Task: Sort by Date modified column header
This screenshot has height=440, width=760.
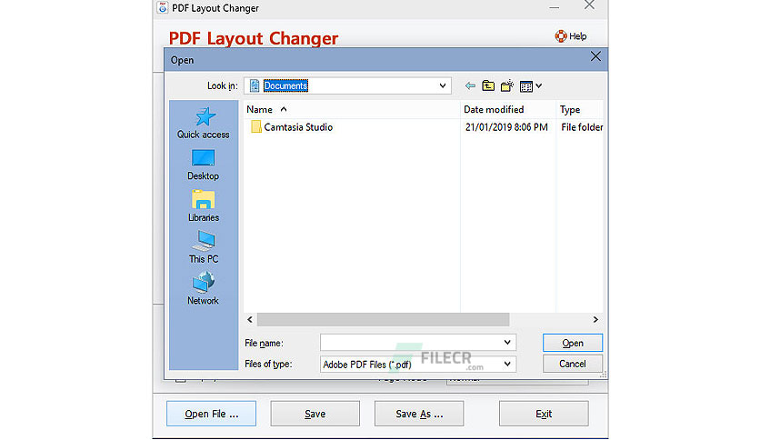Action: (x=508, y=109)
